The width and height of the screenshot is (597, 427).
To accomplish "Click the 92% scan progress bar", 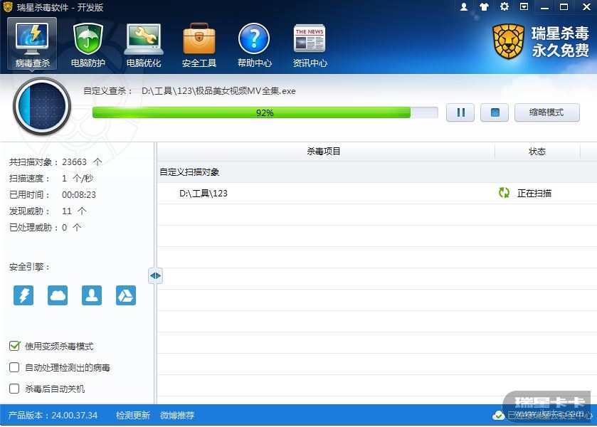I will [265, 112].
